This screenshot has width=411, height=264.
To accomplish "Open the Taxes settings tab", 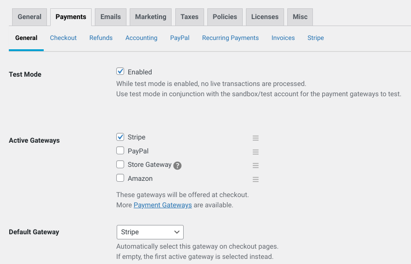I will click(189, 17).
